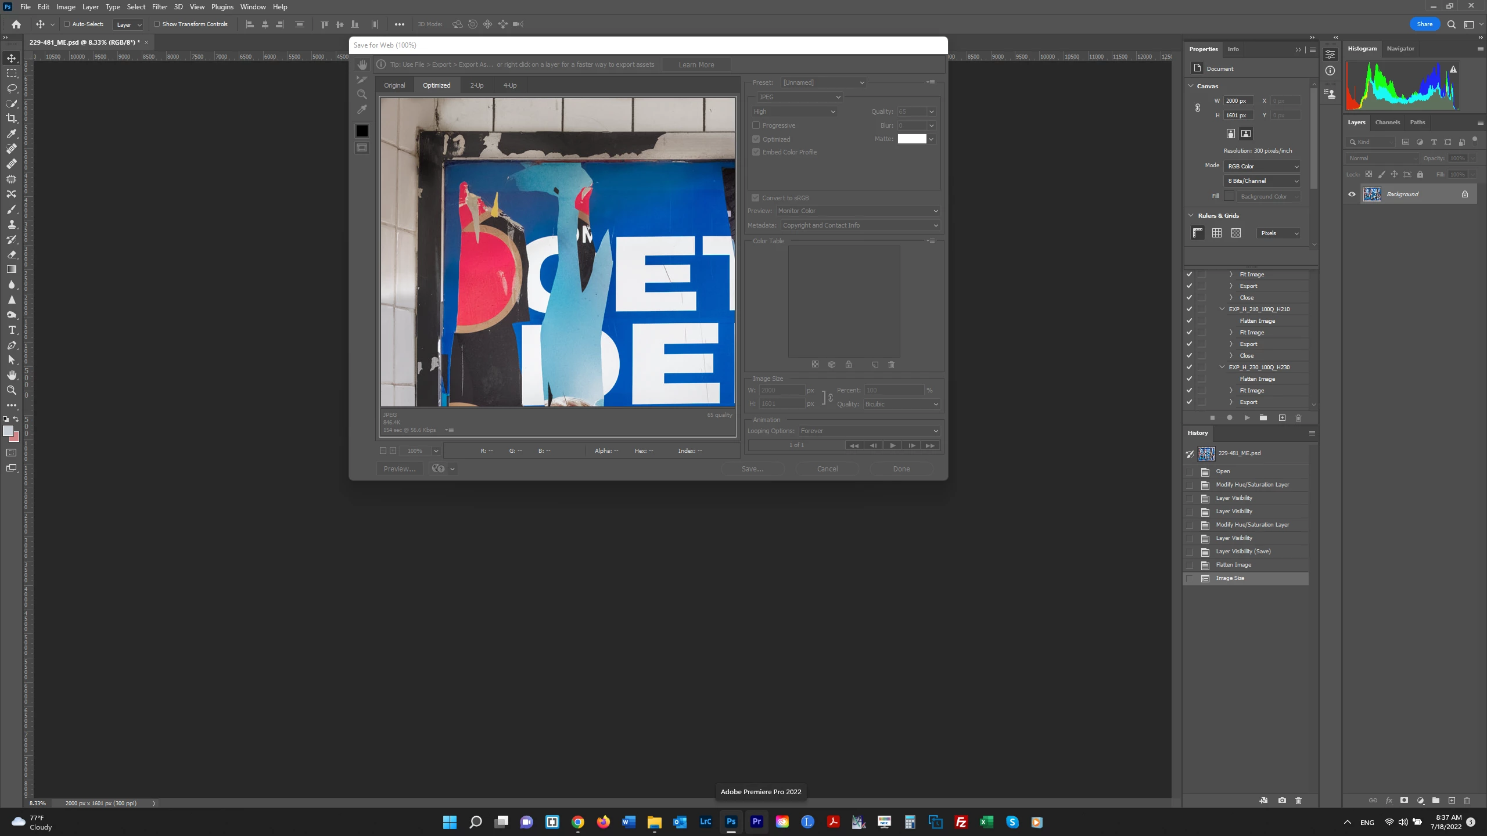
Task: Toggle the Auto-Select checkbox
Action: tap(67, 24)
